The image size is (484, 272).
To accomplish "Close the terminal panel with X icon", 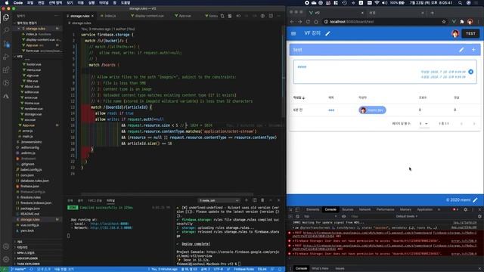I will (279, 200).
